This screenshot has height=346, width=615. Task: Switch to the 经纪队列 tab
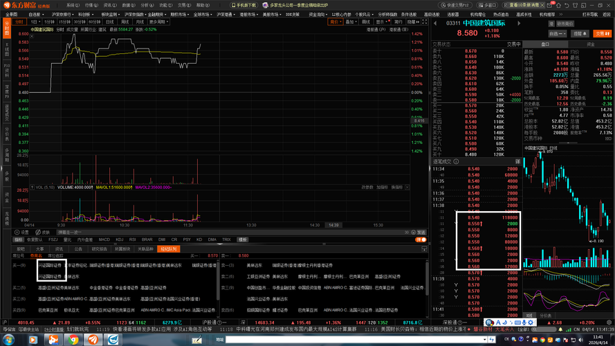(x=169, y=249)
